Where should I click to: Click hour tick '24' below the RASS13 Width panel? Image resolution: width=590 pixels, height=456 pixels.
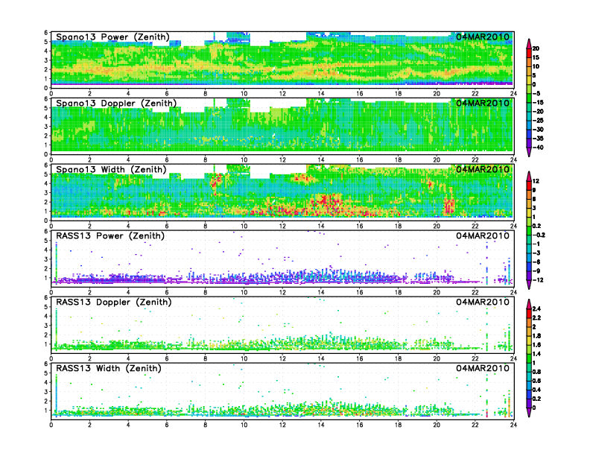click(x=513, y=425)
